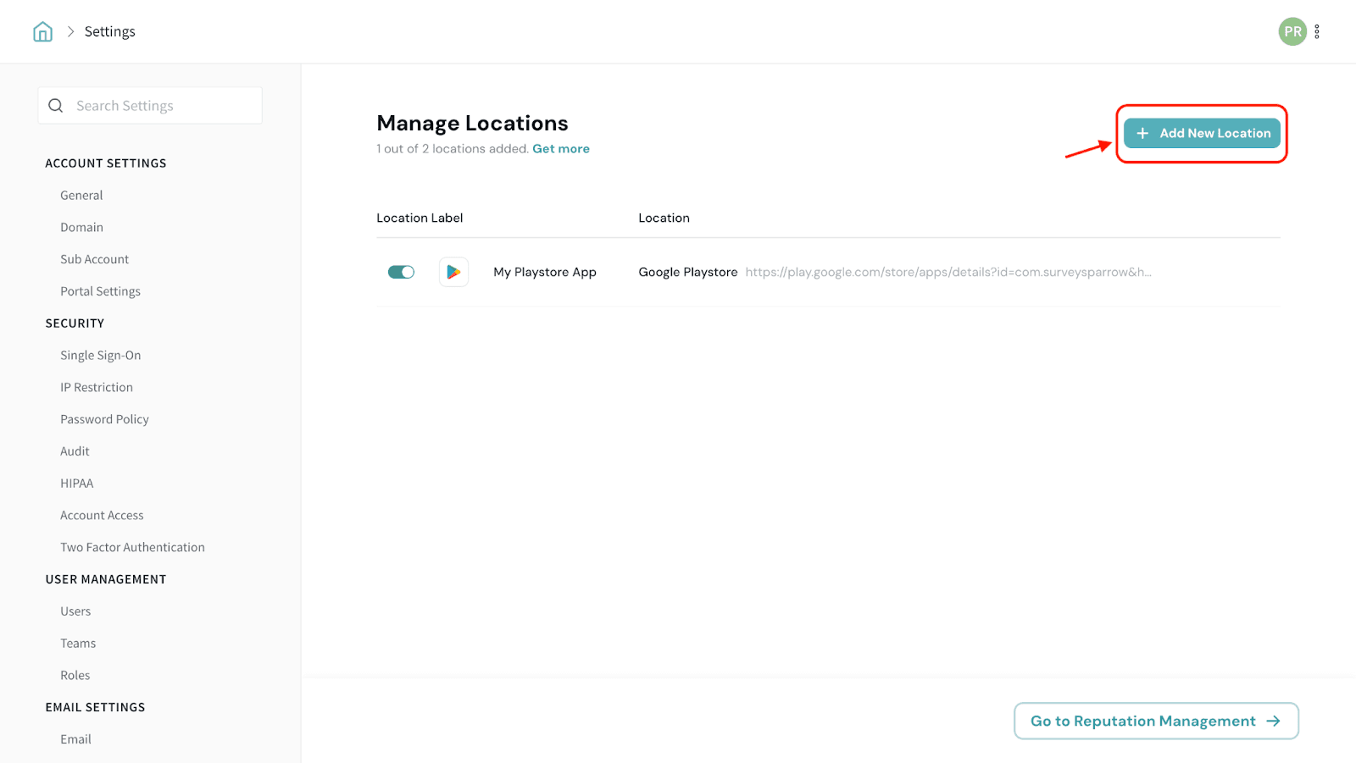Click the home icon in breadcrumb
The width and height of the screenshot is (1356, 763).
click(42, 32)
